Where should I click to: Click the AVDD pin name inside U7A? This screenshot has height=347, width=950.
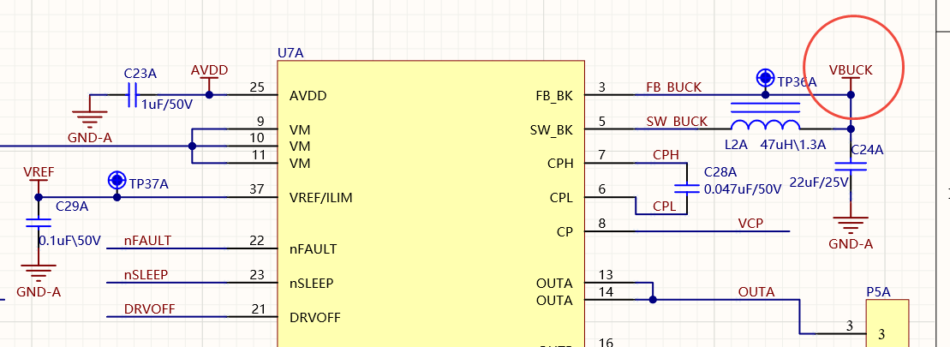(308, 96)
